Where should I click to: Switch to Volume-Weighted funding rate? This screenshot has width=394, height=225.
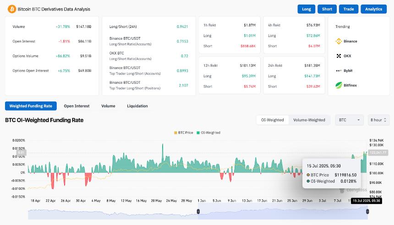(309, 120)
